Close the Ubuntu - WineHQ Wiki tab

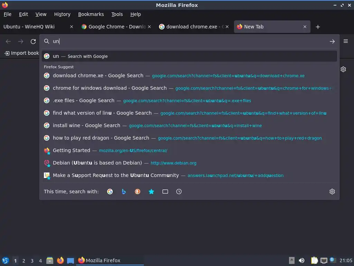coord(72,27)
